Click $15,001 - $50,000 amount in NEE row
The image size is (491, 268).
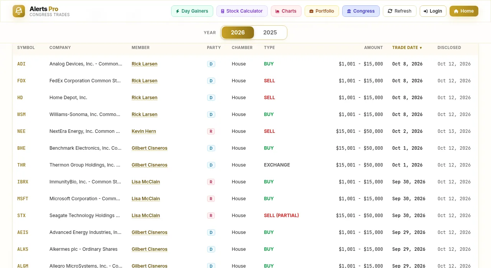(359, 131)
